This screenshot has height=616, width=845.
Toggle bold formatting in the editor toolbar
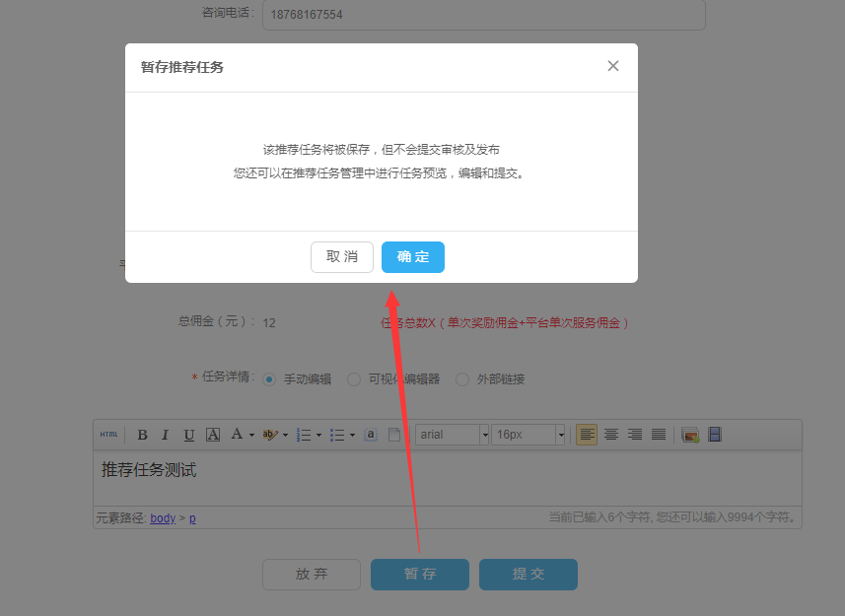(x=142, y=435)
